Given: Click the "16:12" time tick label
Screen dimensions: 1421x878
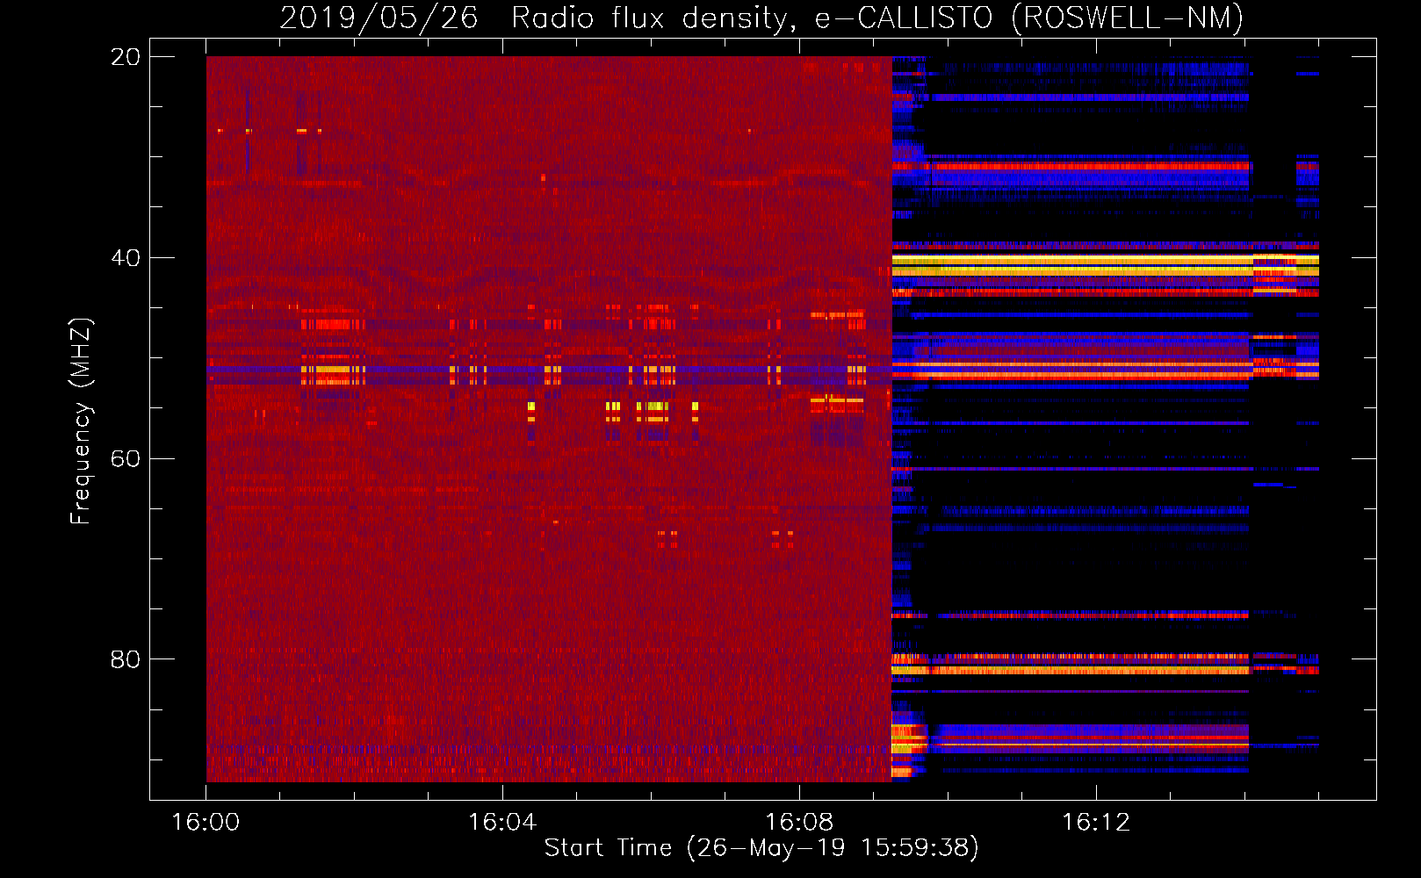Looking at the screenshot, I should [1096, 822].
